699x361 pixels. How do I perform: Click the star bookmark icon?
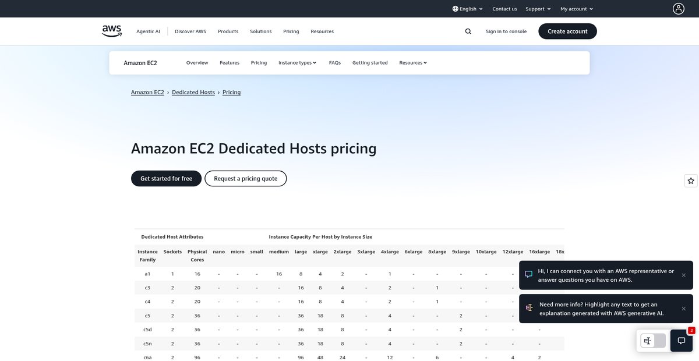pyautogui.click(x=691, y=181)
